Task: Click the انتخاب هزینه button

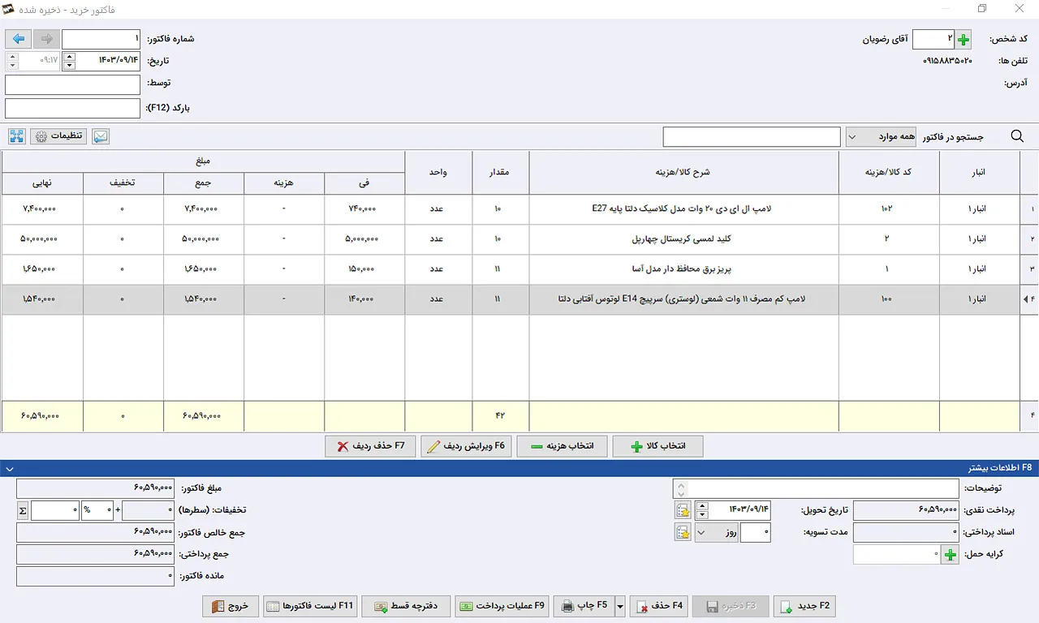Action: (x=562, y=446)
